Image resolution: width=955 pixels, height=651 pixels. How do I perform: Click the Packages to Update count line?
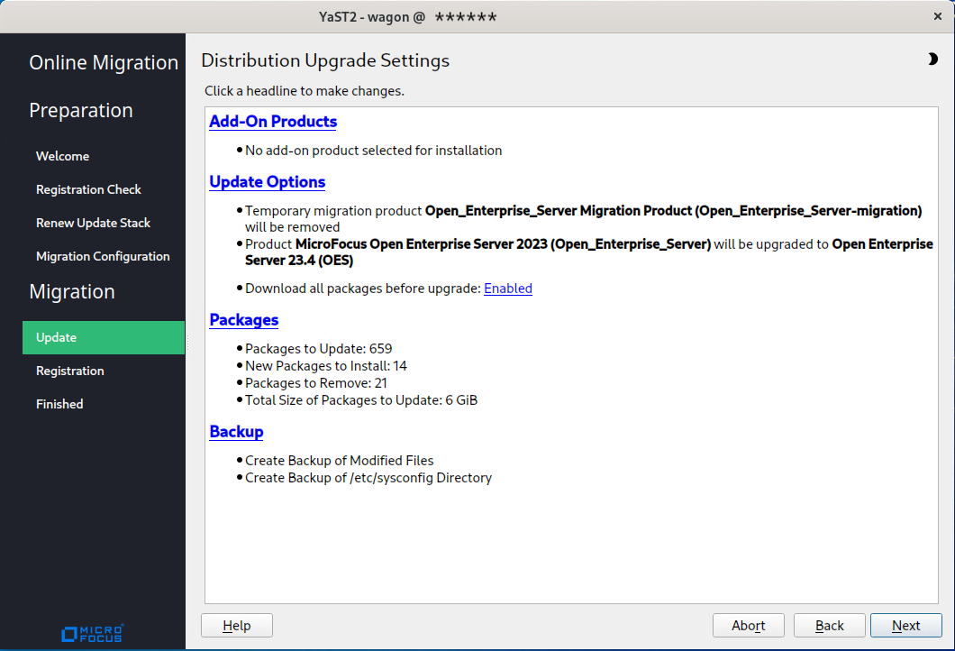pos(318,349)
